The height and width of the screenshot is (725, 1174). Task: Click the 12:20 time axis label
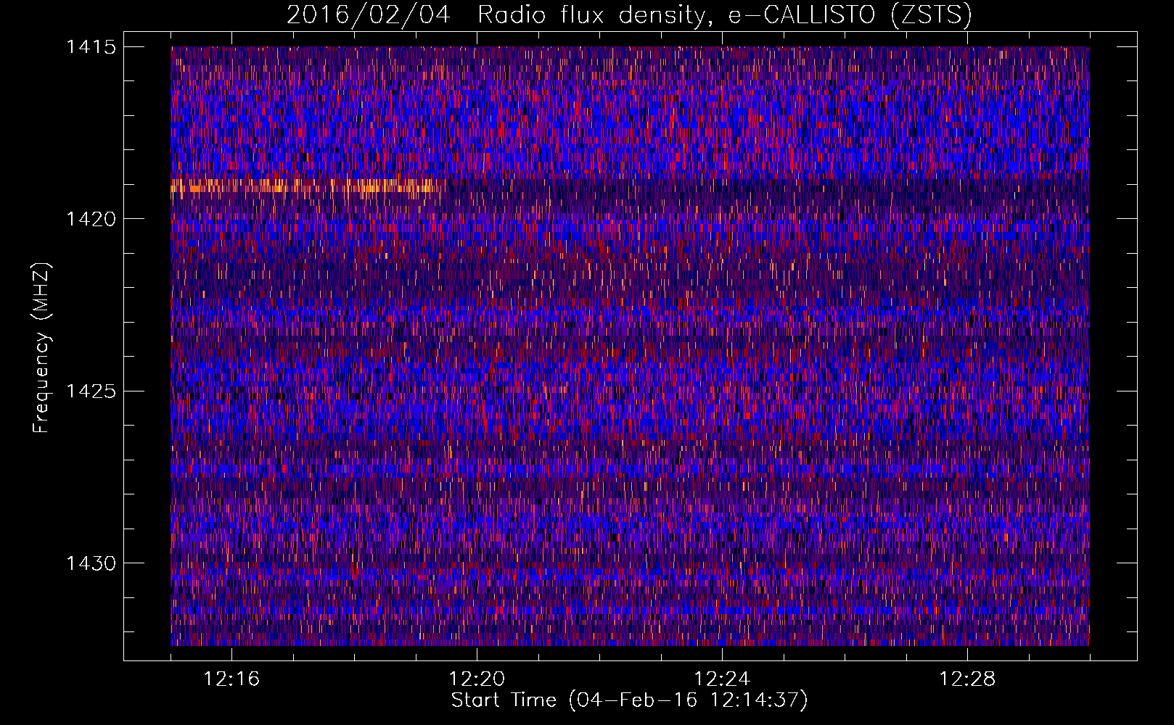coord(477,679)
